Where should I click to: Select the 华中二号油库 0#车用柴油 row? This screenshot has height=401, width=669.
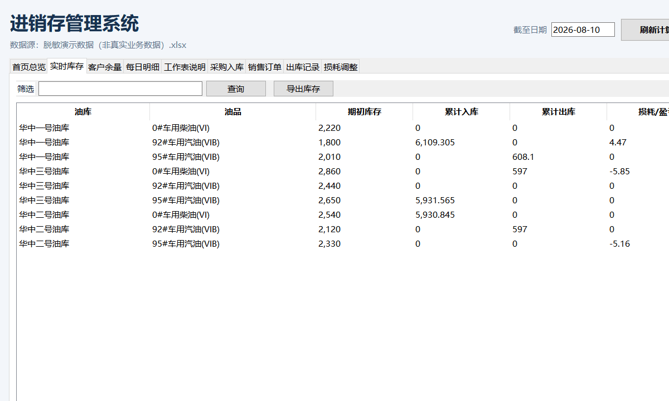(343, 215)
